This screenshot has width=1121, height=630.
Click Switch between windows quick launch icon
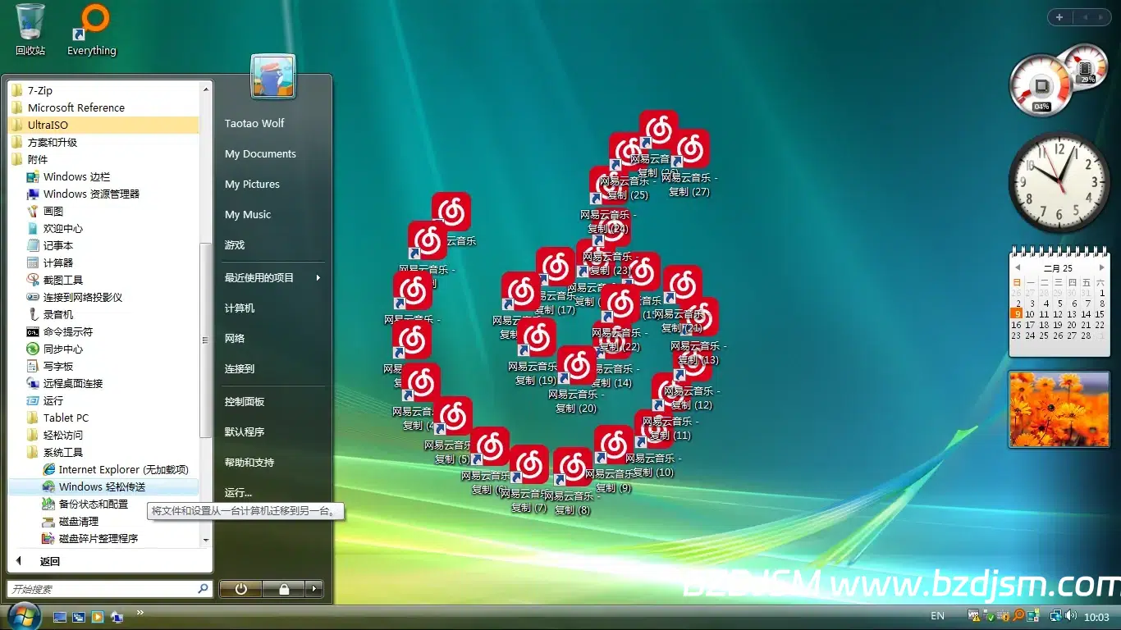click(79, 617)
